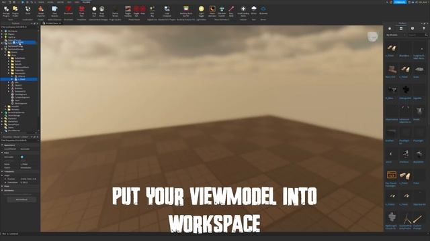Collapse the Transform section in Properties
The height and width of the screenshot is (241, 430).
click(2, 171)
